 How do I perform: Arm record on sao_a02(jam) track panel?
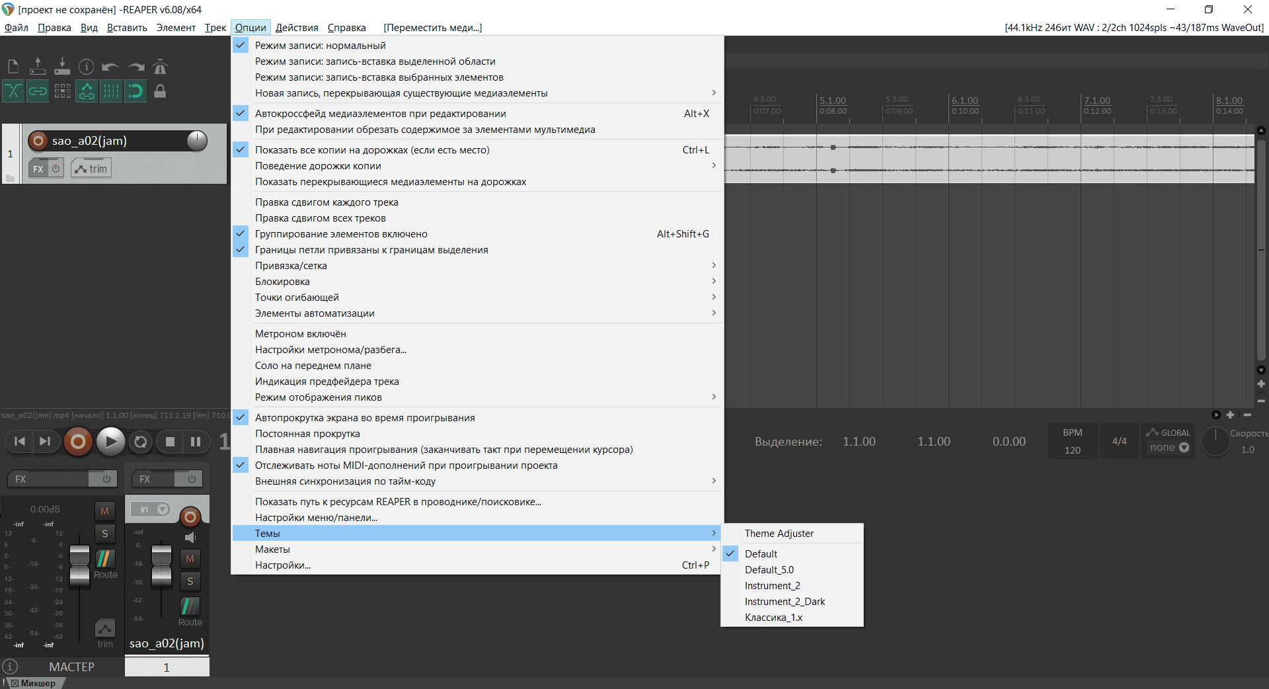(38, 141)
